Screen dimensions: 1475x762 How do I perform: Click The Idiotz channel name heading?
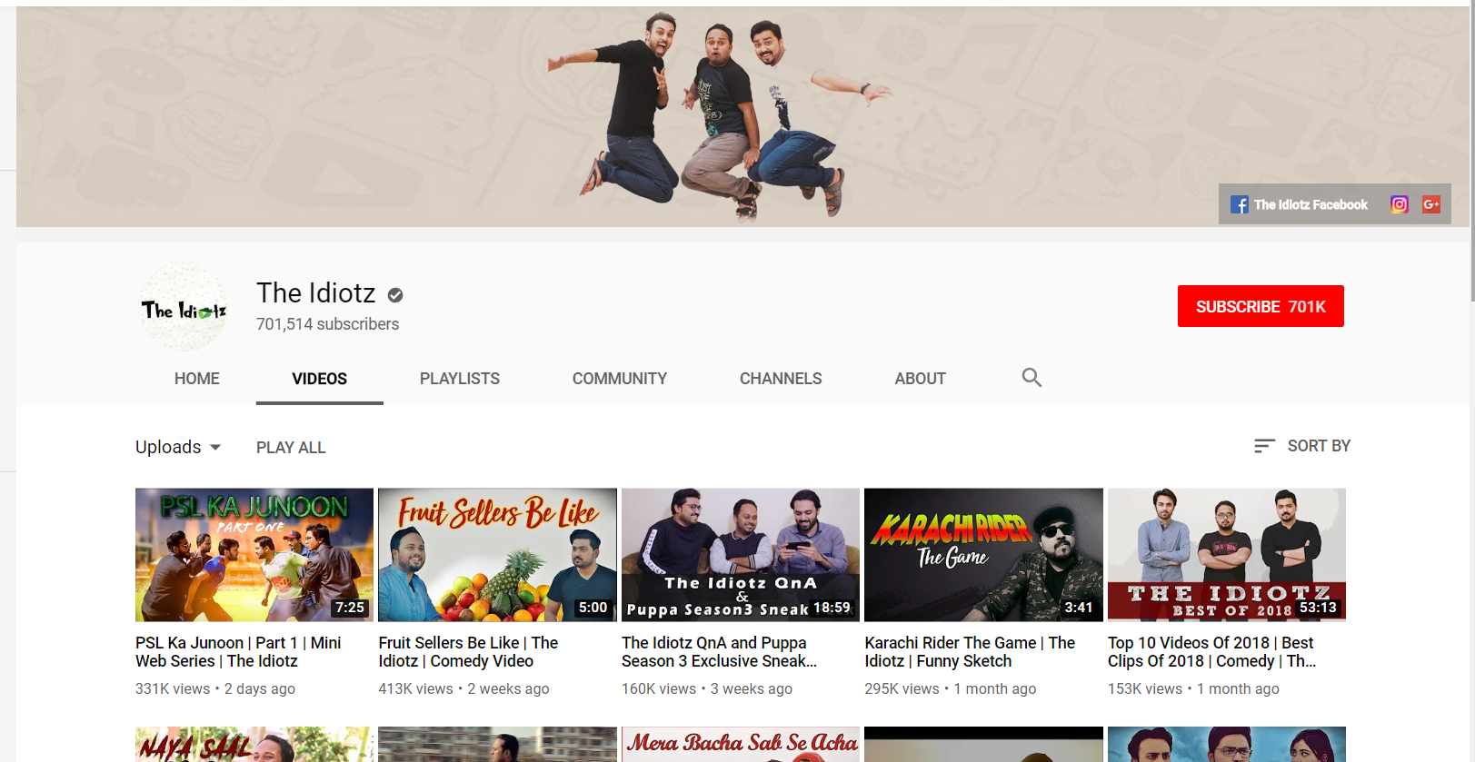click(316, 293)
